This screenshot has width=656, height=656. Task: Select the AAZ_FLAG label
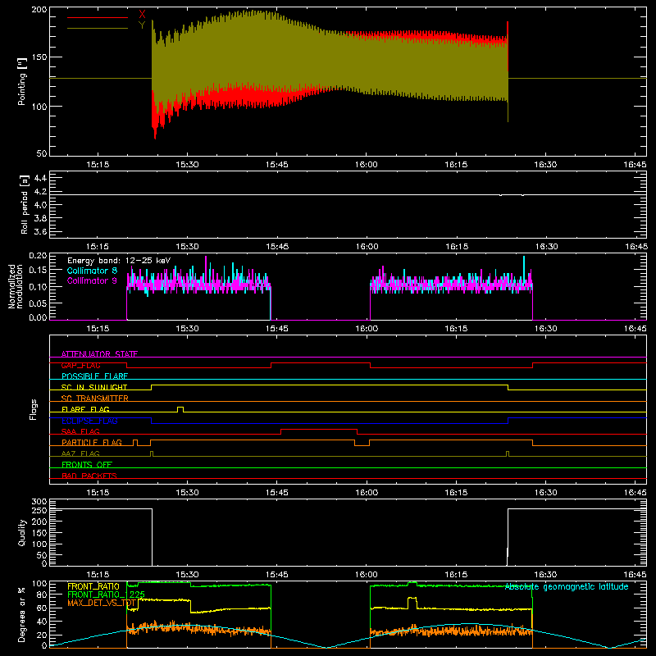pos(80,453)
